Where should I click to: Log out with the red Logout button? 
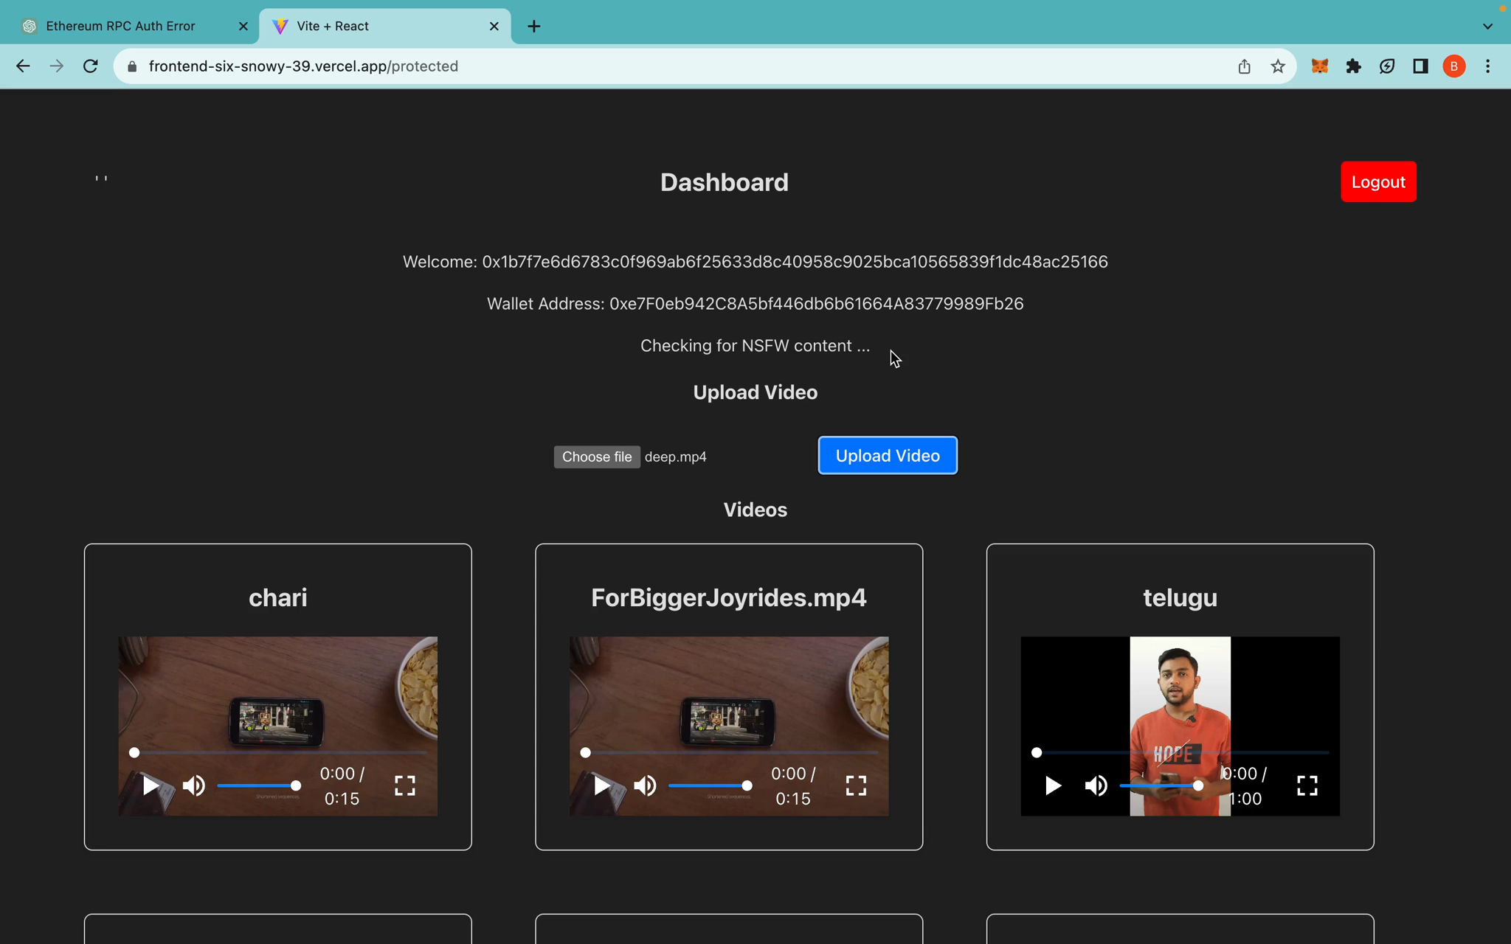1378,181
